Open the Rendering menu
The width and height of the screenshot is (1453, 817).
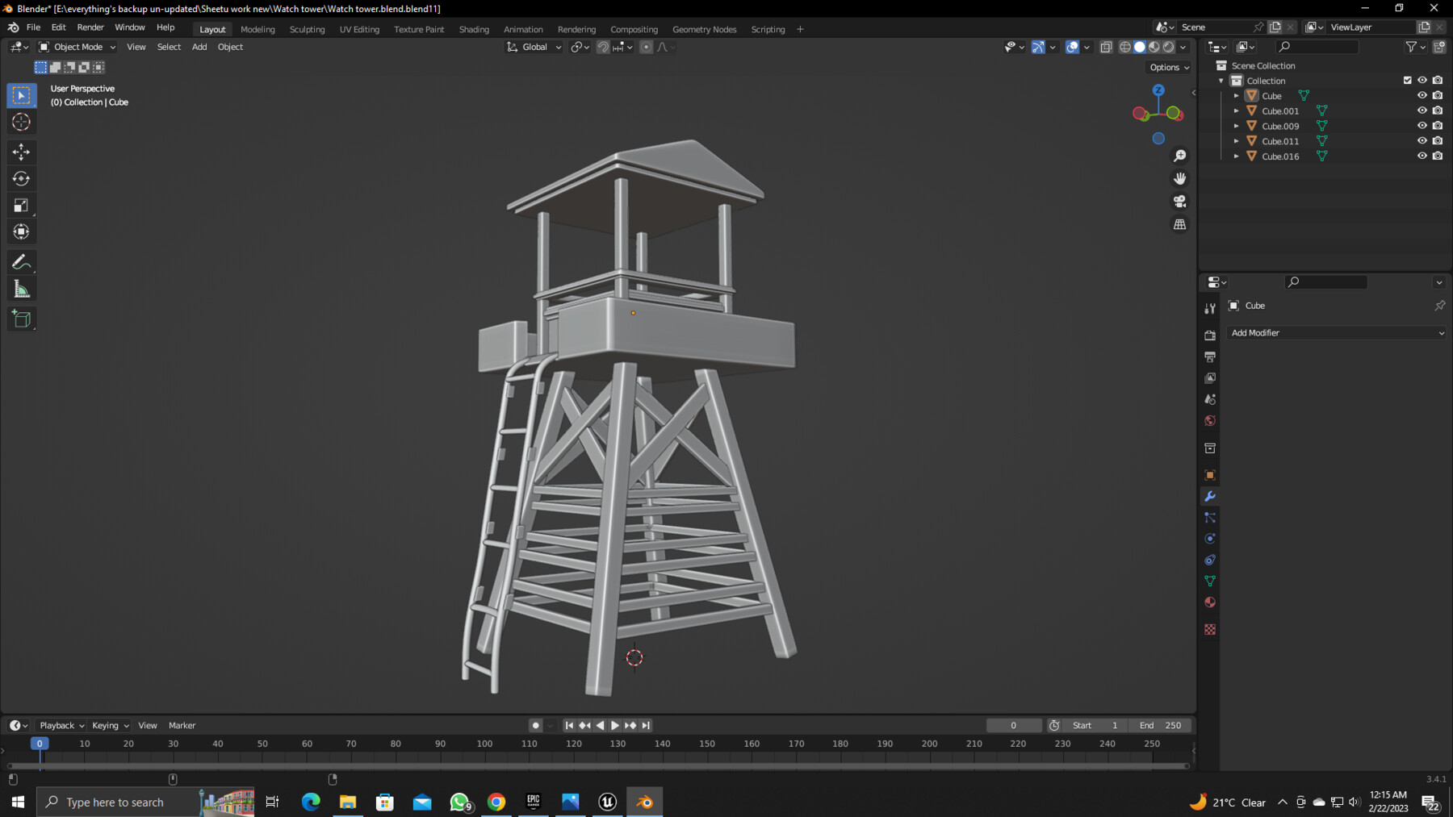click(576, 29)
